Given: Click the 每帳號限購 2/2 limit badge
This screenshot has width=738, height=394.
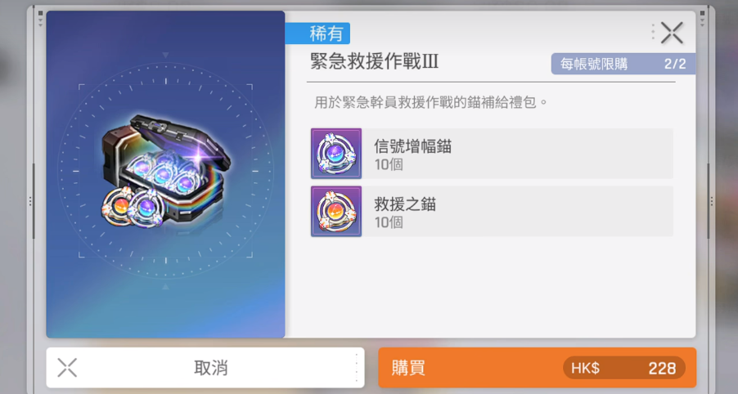Looking at the screenshot, I should click(623, 64).
